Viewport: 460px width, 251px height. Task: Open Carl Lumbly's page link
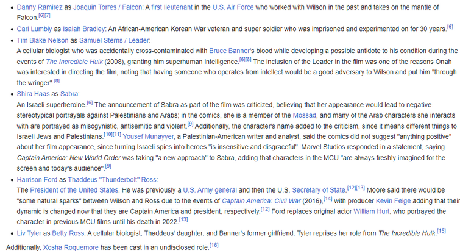34,29
